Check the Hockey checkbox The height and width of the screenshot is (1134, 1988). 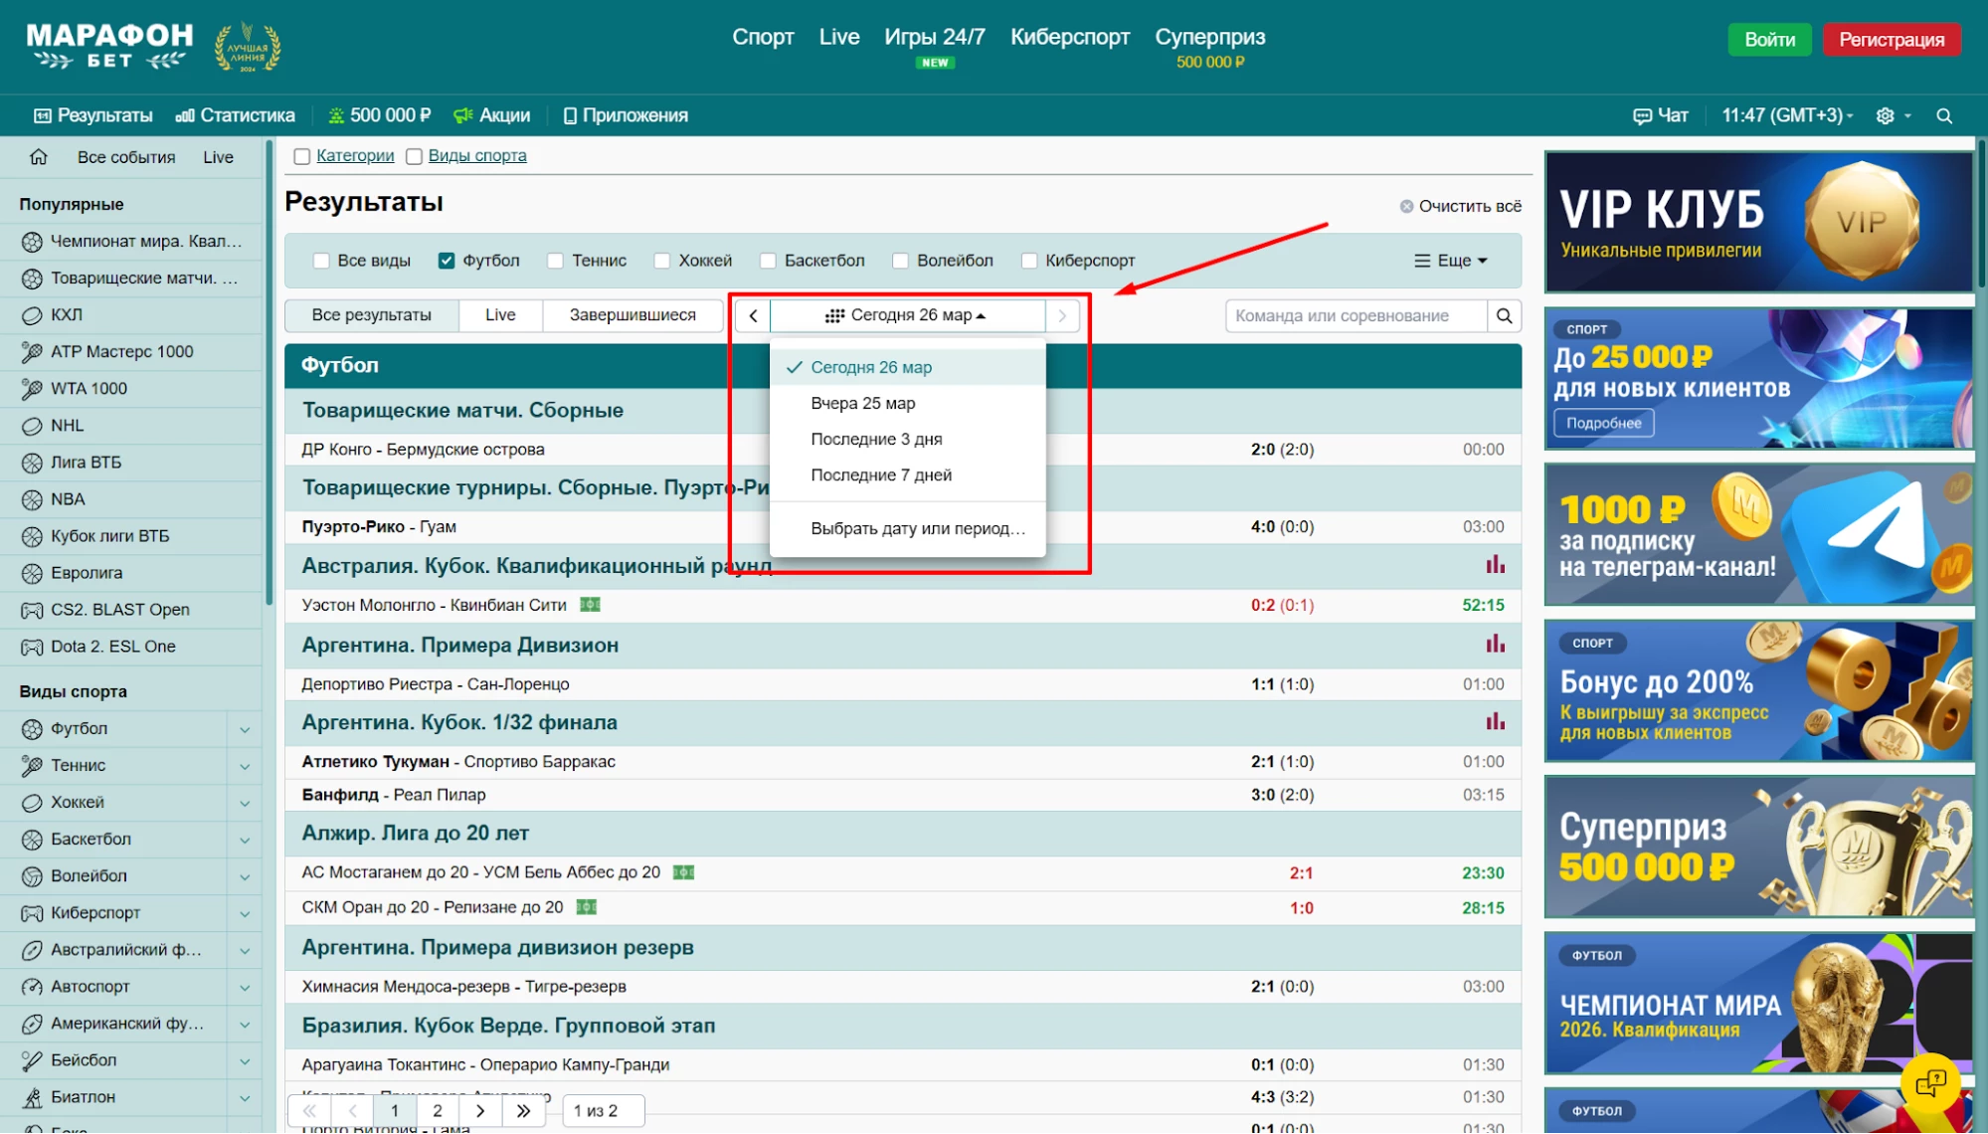tap(662, 261)
